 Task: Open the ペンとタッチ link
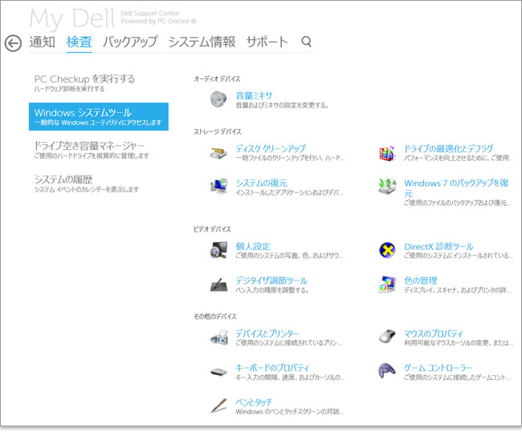[x=254, y=402]
